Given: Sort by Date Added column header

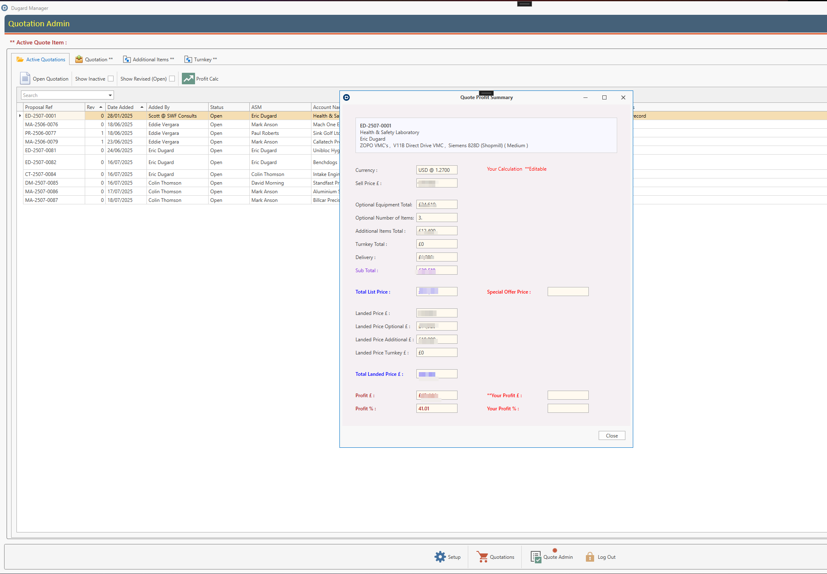Looking at the screenshot, I should pos(121,107).
